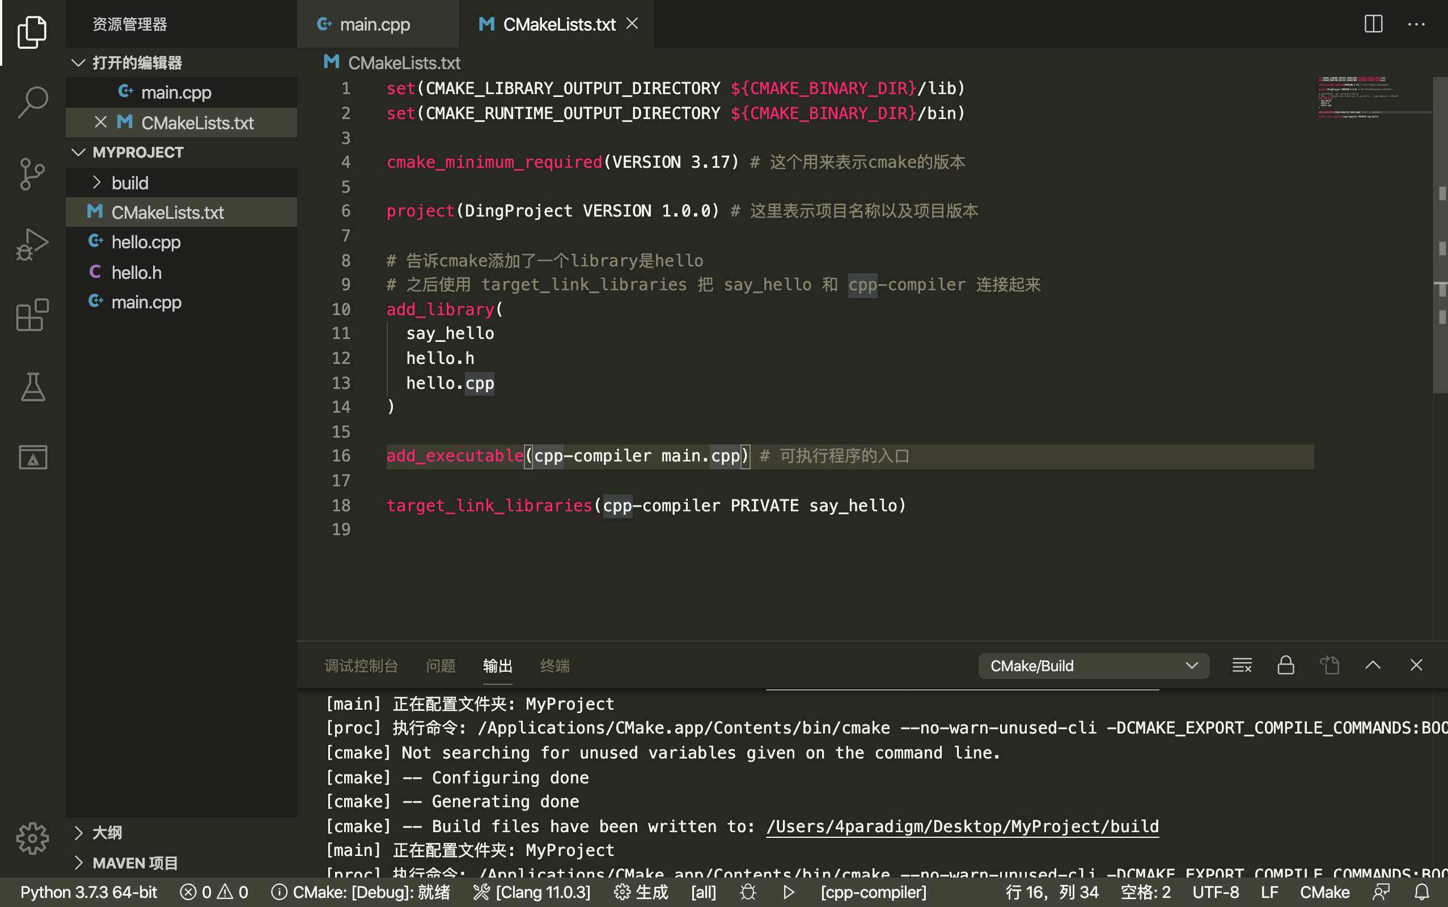Click the 资源管理器 explorer title

(x=130, y=24)
